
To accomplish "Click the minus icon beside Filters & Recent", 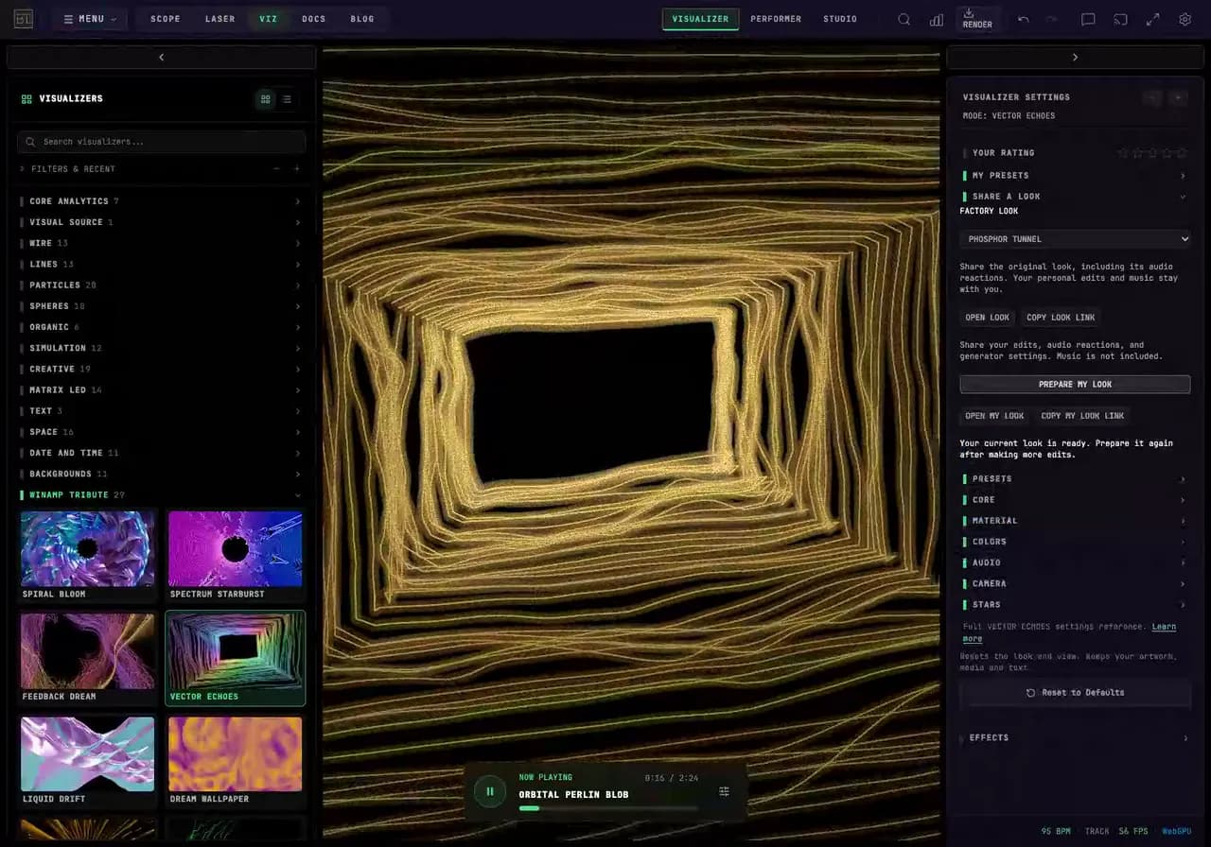I will [276, 169].
